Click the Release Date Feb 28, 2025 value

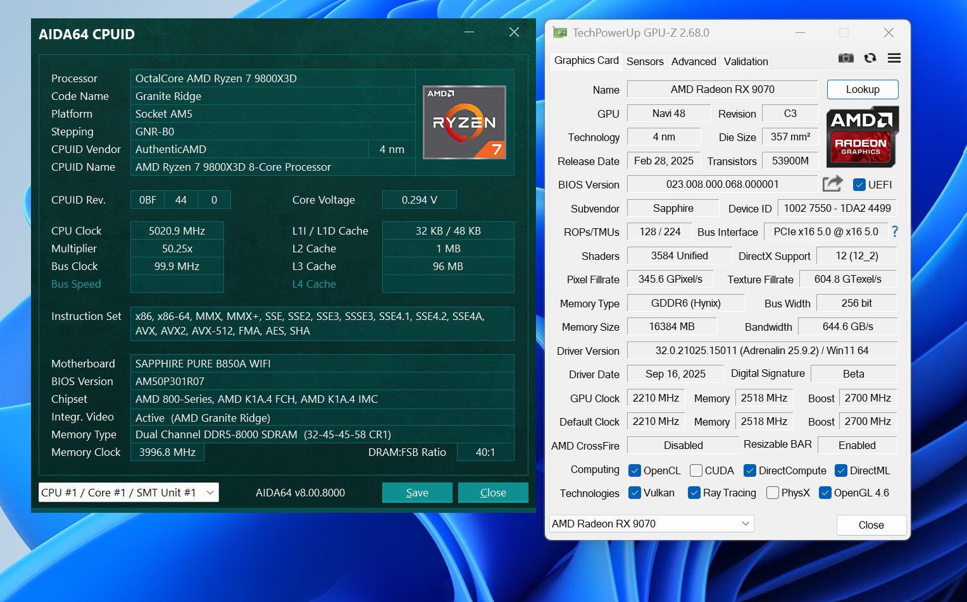click(x=663, y=161)
